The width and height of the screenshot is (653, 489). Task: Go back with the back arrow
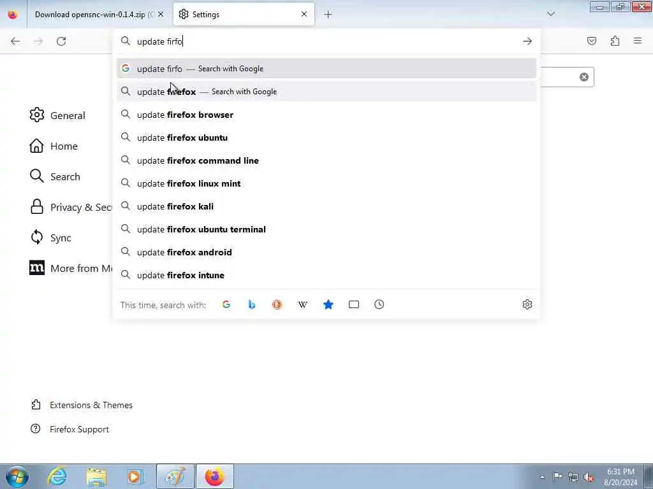[15, 41]
